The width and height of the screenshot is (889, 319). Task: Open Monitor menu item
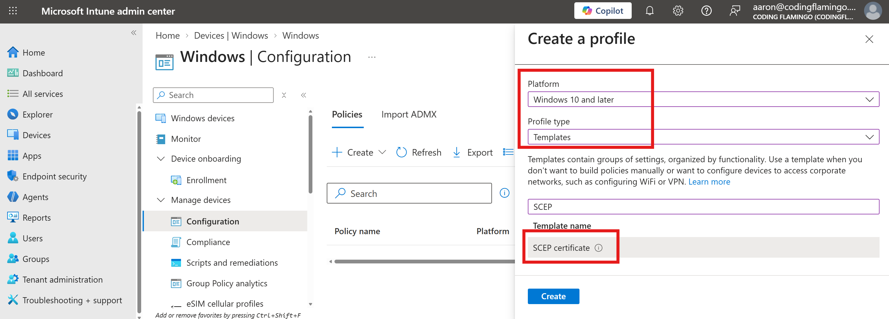[x=186, y=139]
